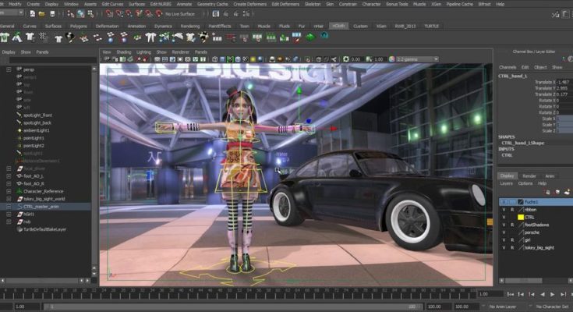This screenshot has width=573, height=312.
Task: Expand the CTRL_master_anim node in Outliner
Action: (x=9, y=206)
